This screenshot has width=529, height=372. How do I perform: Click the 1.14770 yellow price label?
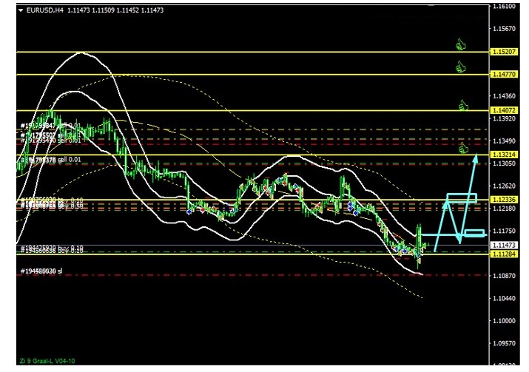coord(502,75)
